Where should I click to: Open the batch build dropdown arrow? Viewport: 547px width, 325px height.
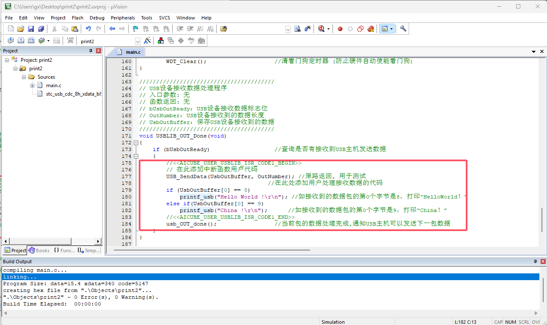(48, 41)
